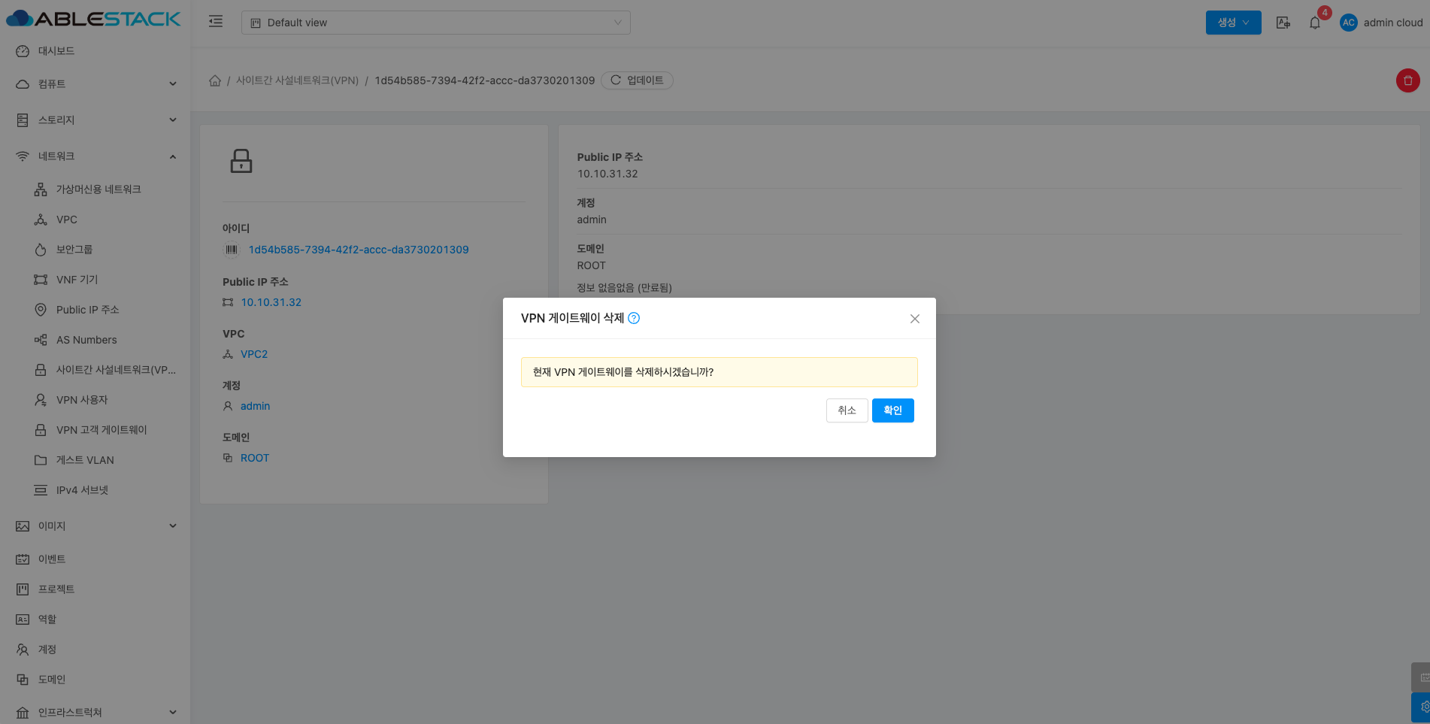
Task: Click the 네트워크 wifi icon
Action: [23, 156]
